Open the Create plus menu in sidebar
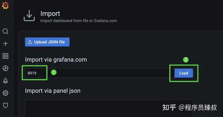 [x=5, y=44]
